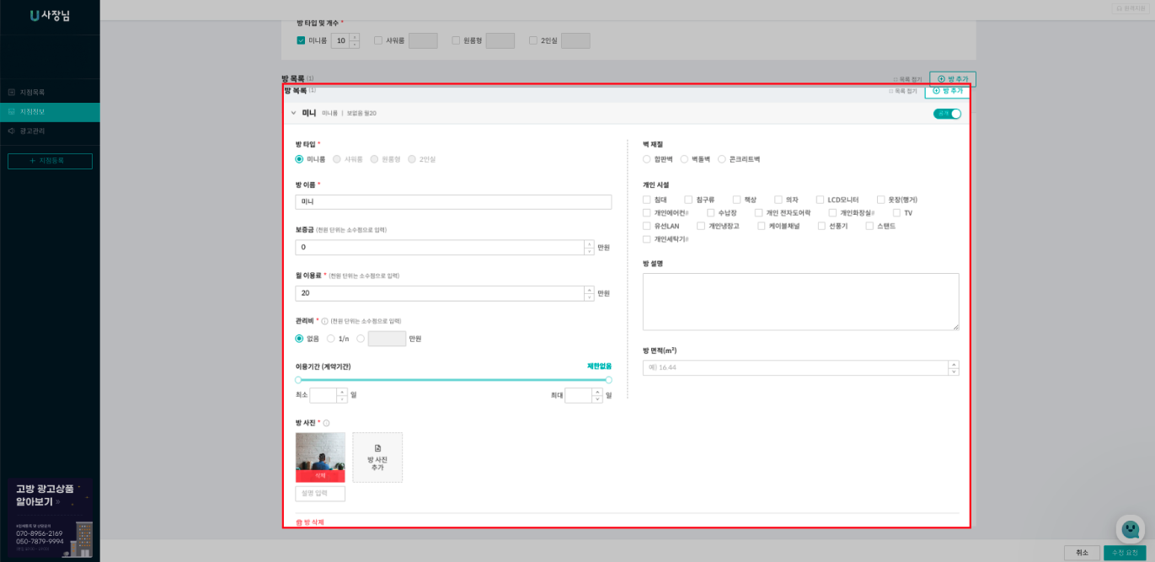
Task: Uncheck the 미니룸 checkbox under 방 타입 및 개수
Action: [301, 40]
